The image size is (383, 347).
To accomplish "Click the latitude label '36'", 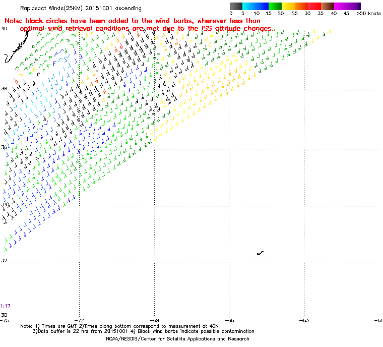I will point(4,147).
